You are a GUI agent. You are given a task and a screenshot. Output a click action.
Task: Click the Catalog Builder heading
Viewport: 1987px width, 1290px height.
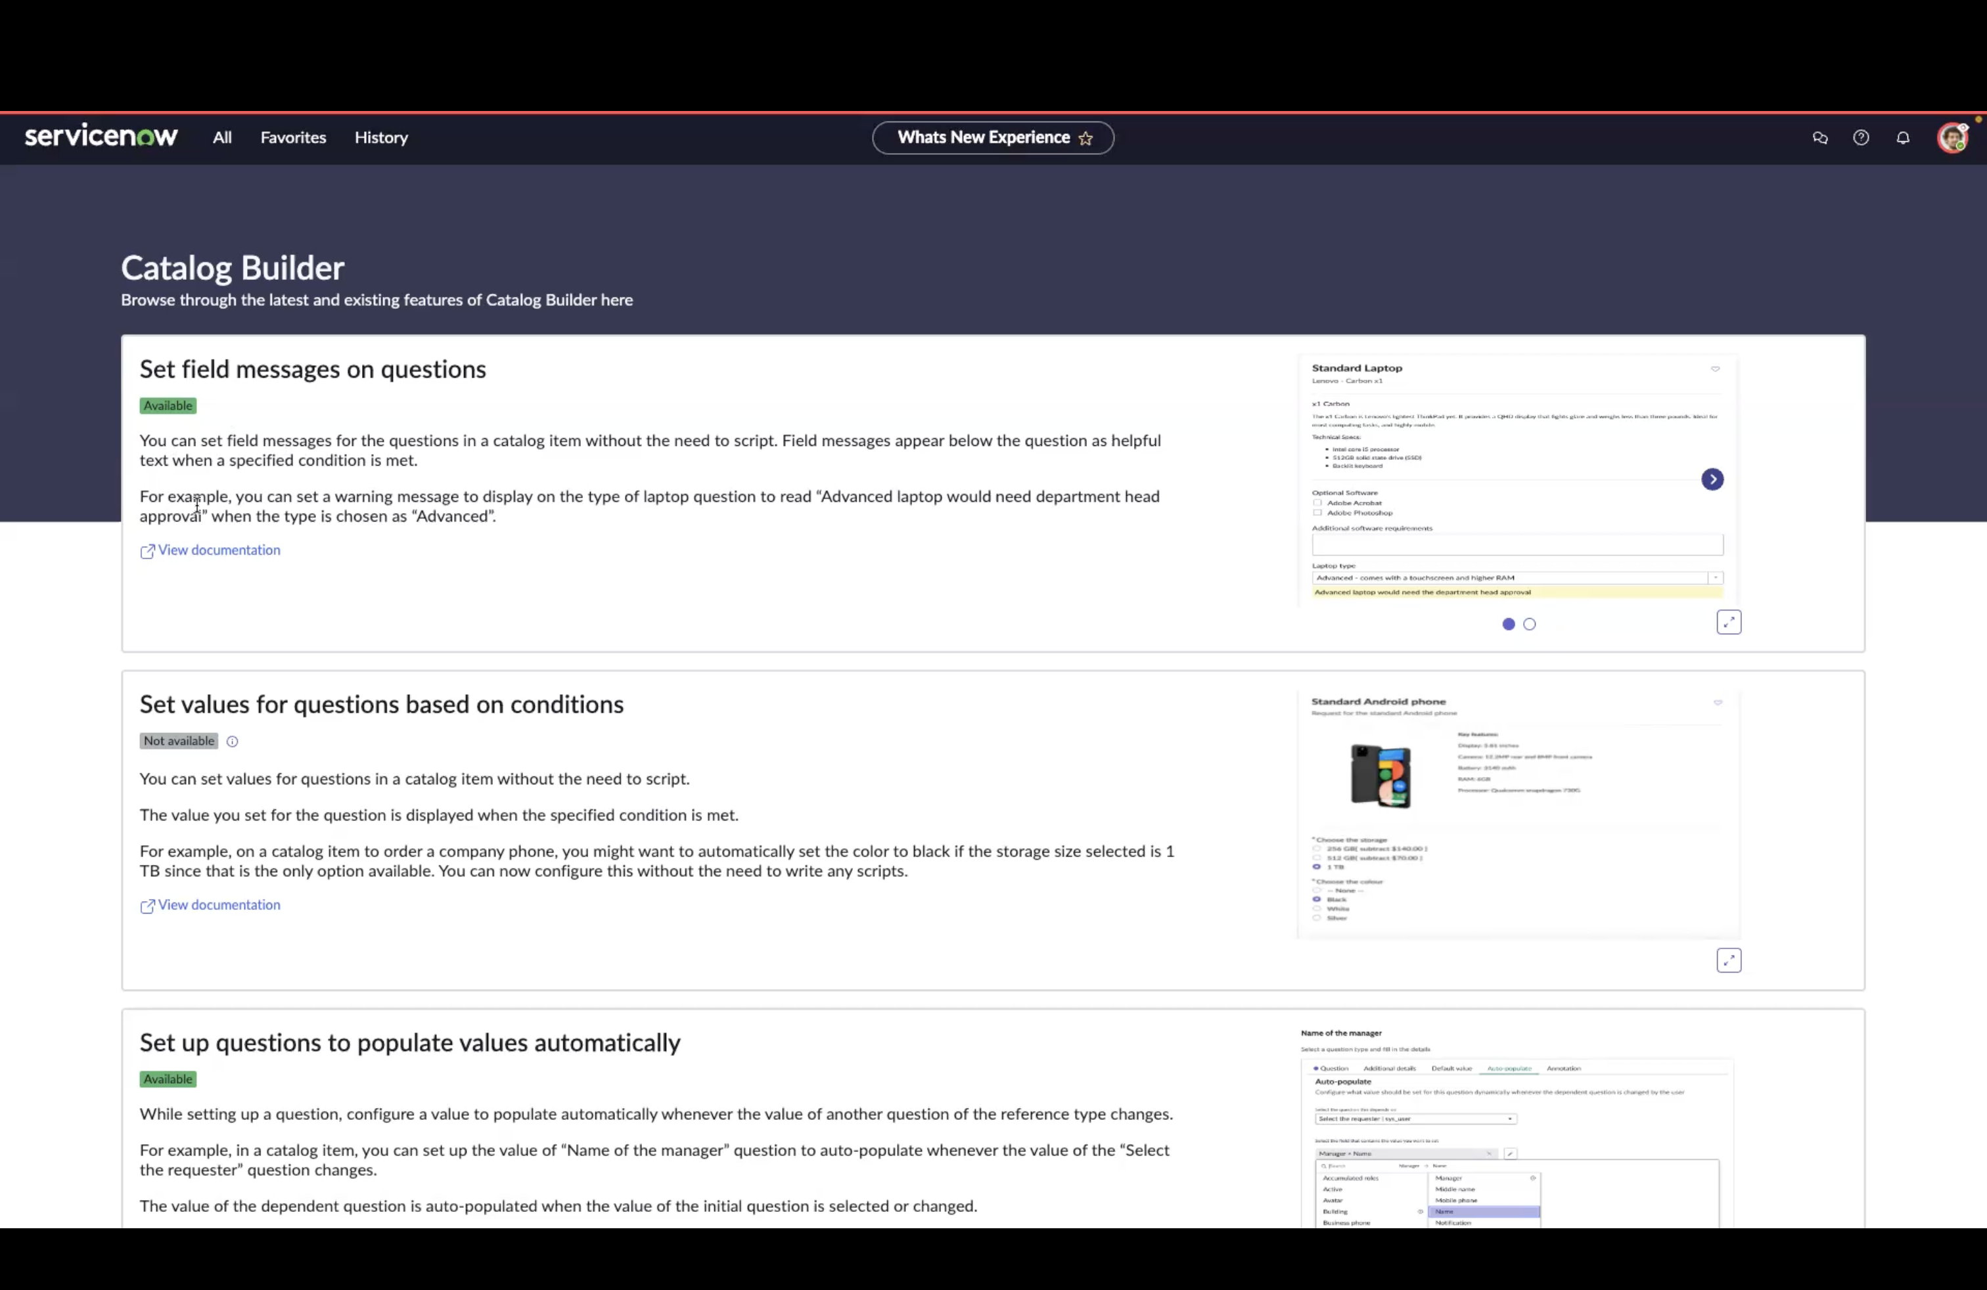(233, 268)
